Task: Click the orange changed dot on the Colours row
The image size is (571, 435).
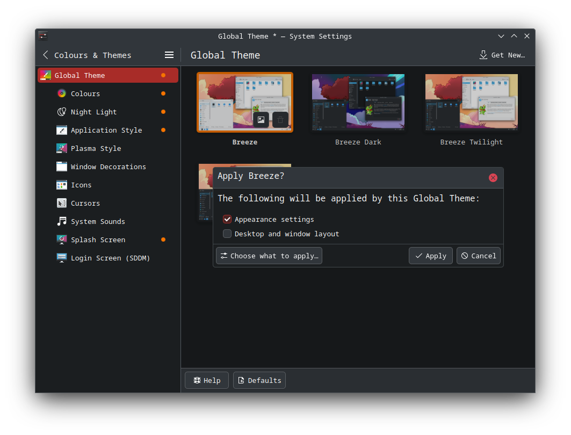Action: pyautogui.click(x=163, y=93)
